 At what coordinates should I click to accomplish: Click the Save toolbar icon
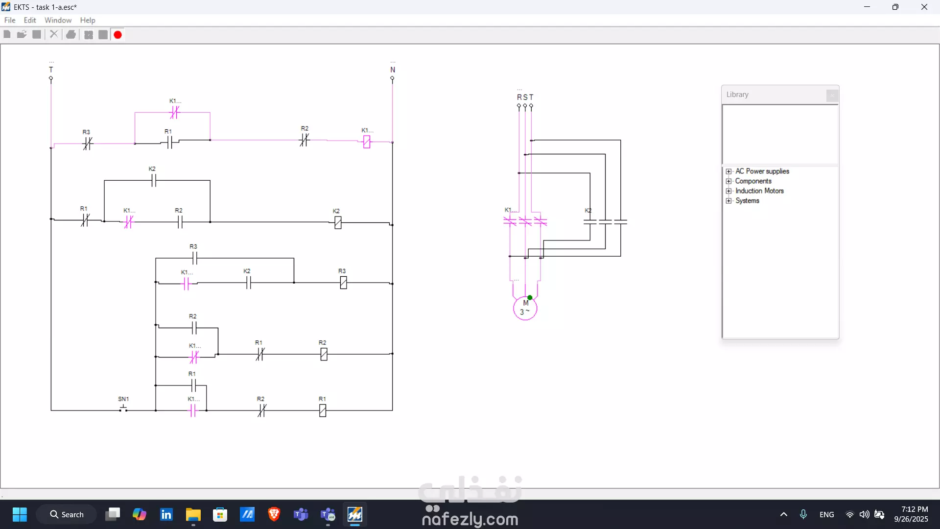click(37, 35)
